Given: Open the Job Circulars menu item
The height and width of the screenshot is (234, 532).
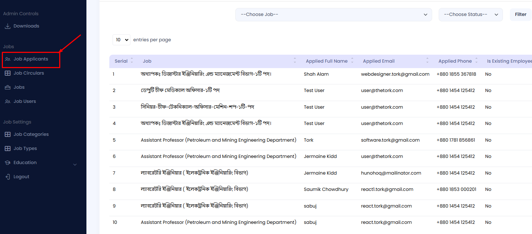Looking at the screenshot, I should [x=29, y=73].
